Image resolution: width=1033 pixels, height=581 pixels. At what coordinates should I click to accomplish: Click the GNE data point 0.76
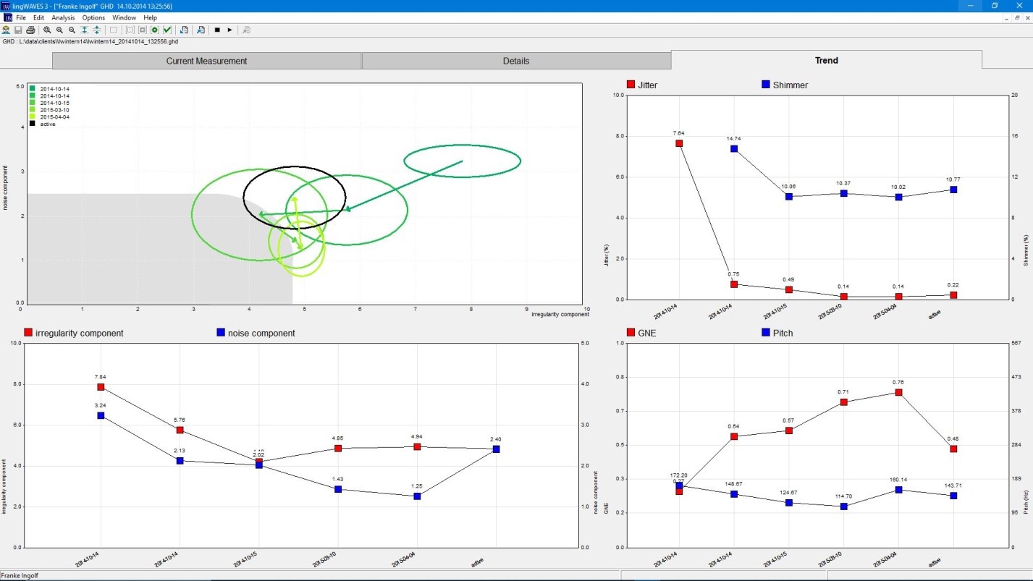tap(898, 392)
